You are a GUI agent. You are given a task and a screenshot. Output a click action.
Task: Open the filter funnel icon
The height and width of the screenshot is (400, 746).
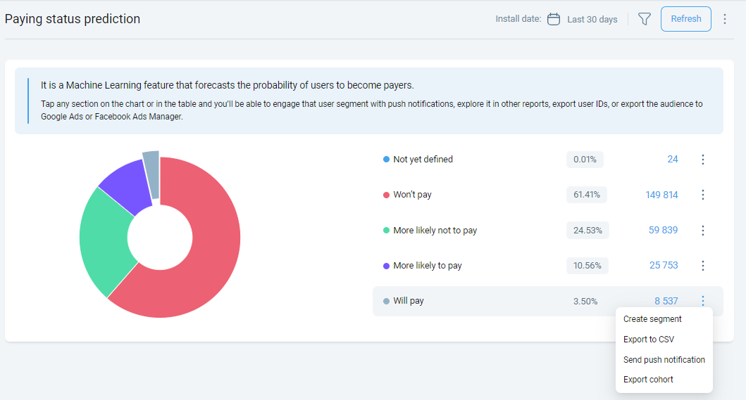tap(644, 19)
